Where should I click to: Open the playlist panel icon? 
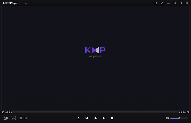(x=21, y=118)
